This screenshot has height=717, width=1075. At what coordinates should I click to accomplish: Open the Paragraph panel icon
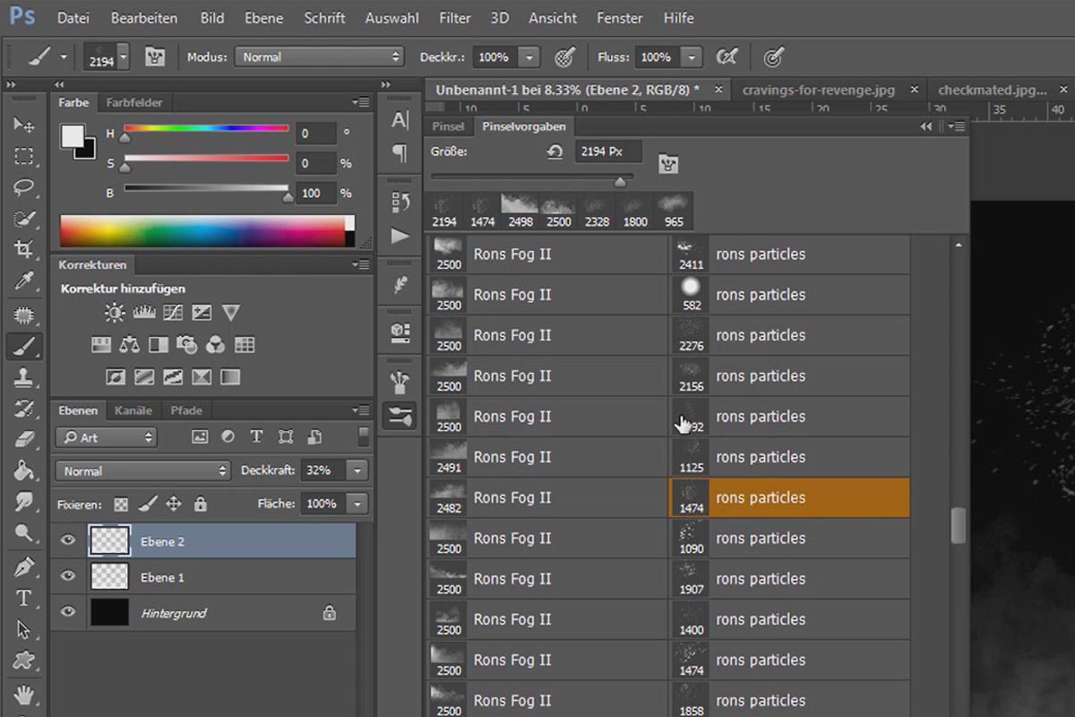pos(400,153)
